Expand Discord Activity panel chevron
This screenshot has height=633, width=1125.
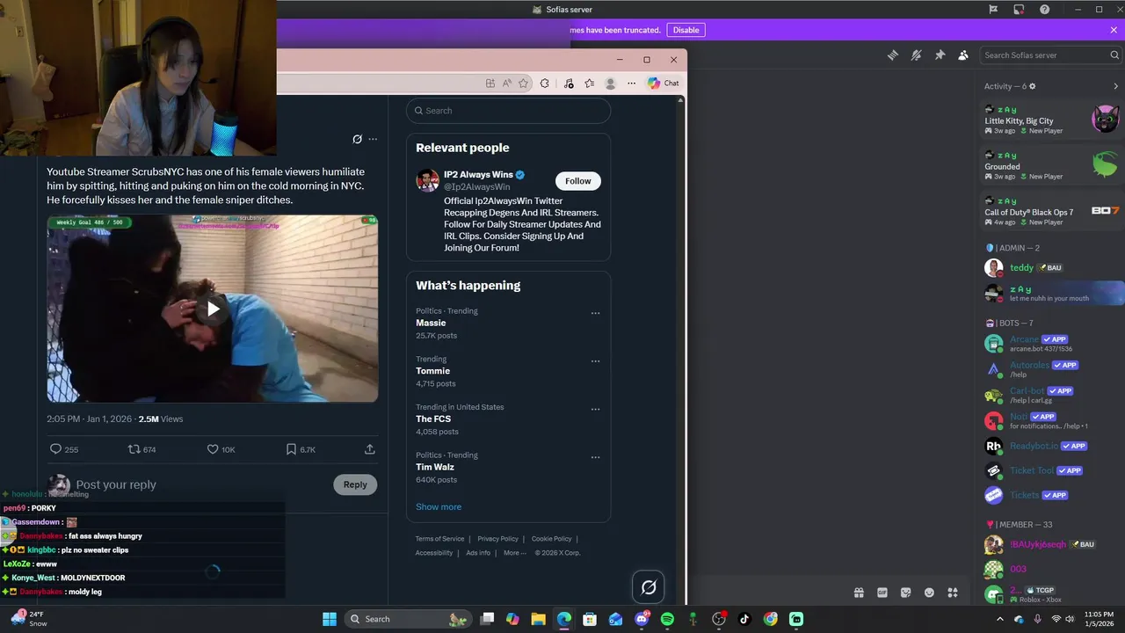coord(1115,86)
